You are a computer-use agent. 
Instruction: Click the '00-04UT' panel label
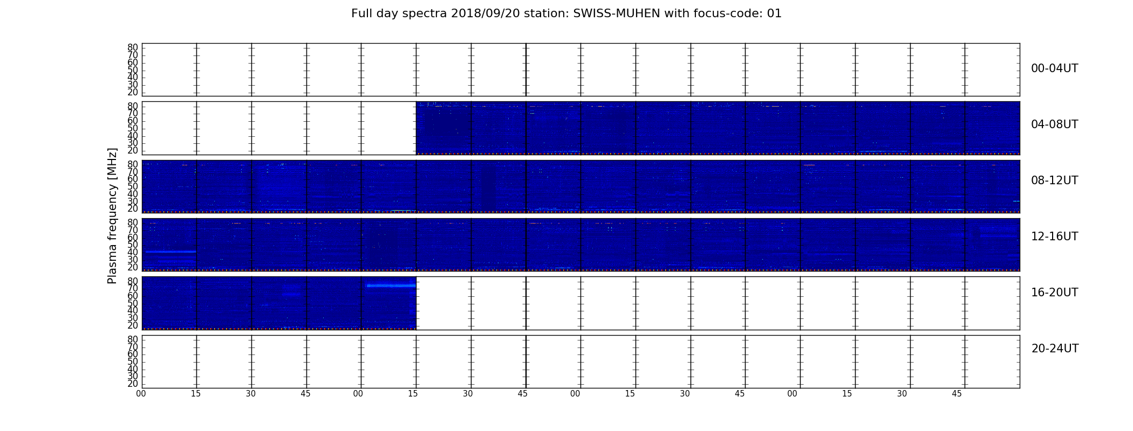pos(1055,68)
